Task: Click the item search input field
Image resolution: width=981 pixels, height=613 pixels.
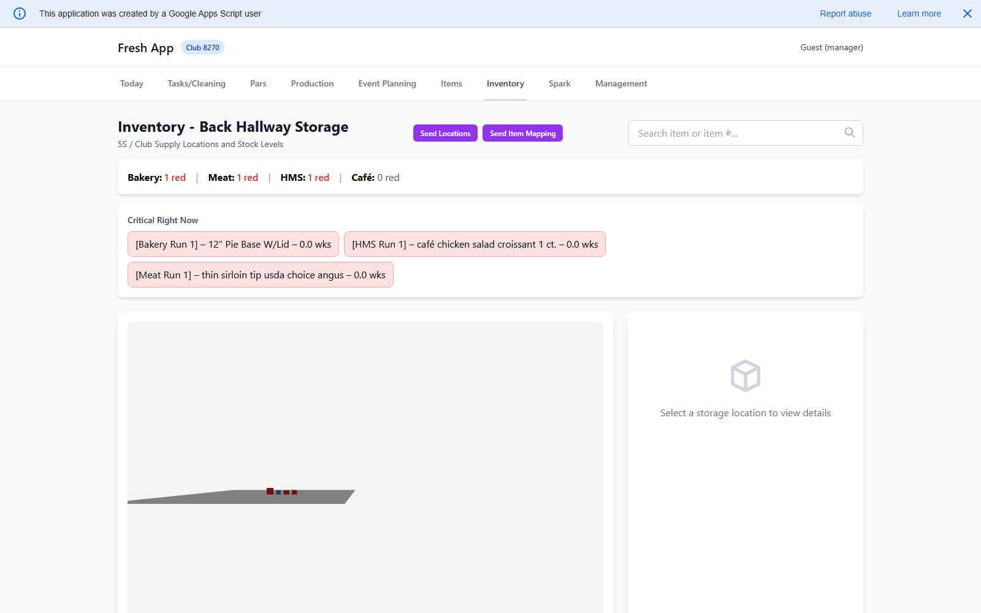Action: (x=723, y=133)
